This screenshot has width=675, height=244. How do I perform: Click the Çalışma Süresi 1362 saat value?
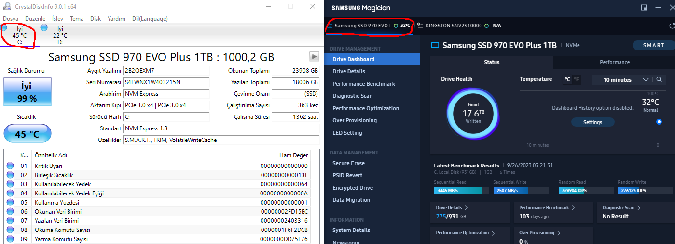296,117
